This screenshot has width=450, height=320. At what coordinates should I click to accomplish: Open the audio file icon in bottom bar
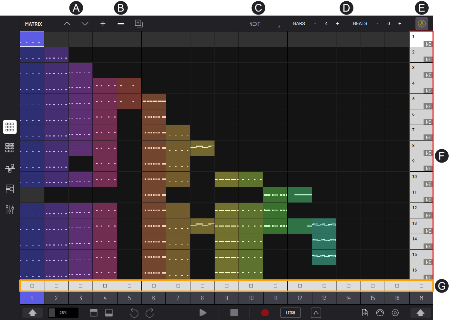(365, 313)
